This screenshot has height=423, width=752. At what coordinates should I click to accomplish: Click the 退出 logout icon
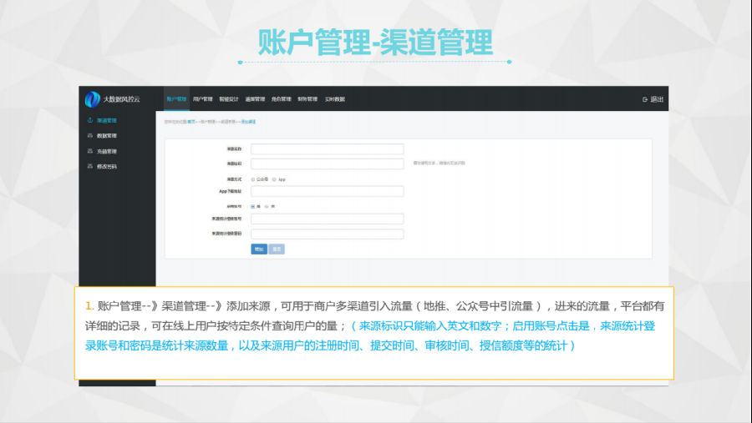coord(645,99)
